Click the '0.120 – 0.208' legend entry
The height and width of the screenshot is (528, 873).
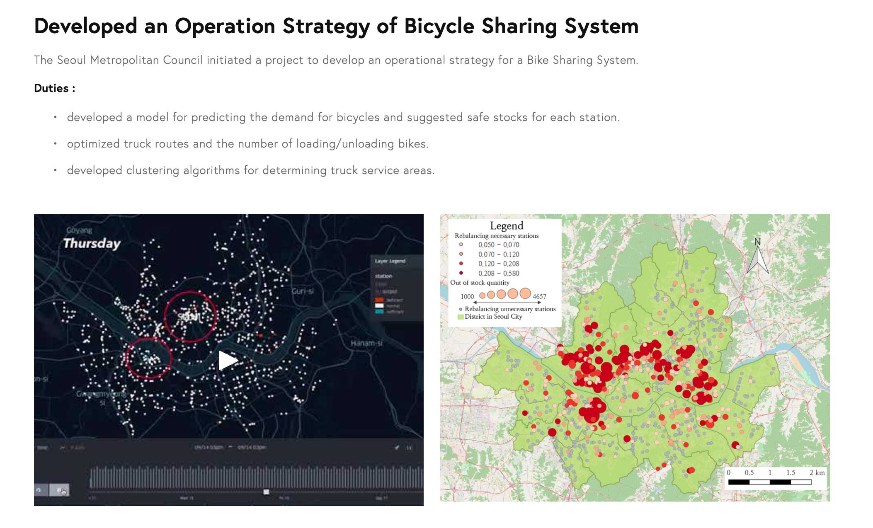(498, 264)
